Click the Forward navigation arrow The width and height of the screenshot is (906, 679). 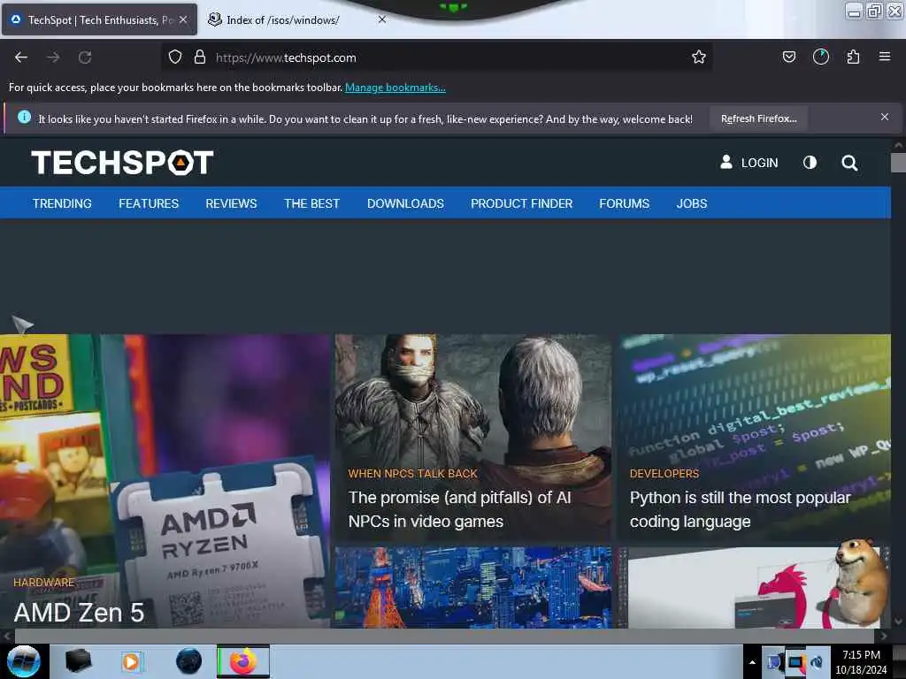click(x=53, y=57)
